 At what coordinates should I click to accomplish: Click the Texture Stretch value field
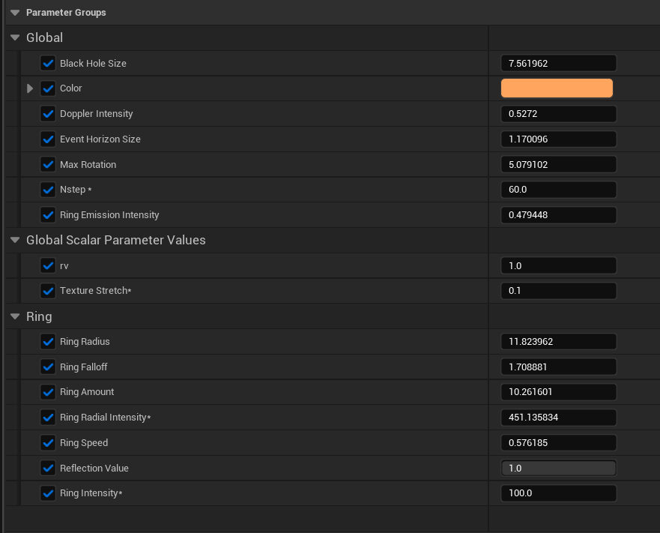(x=559, y=291)
